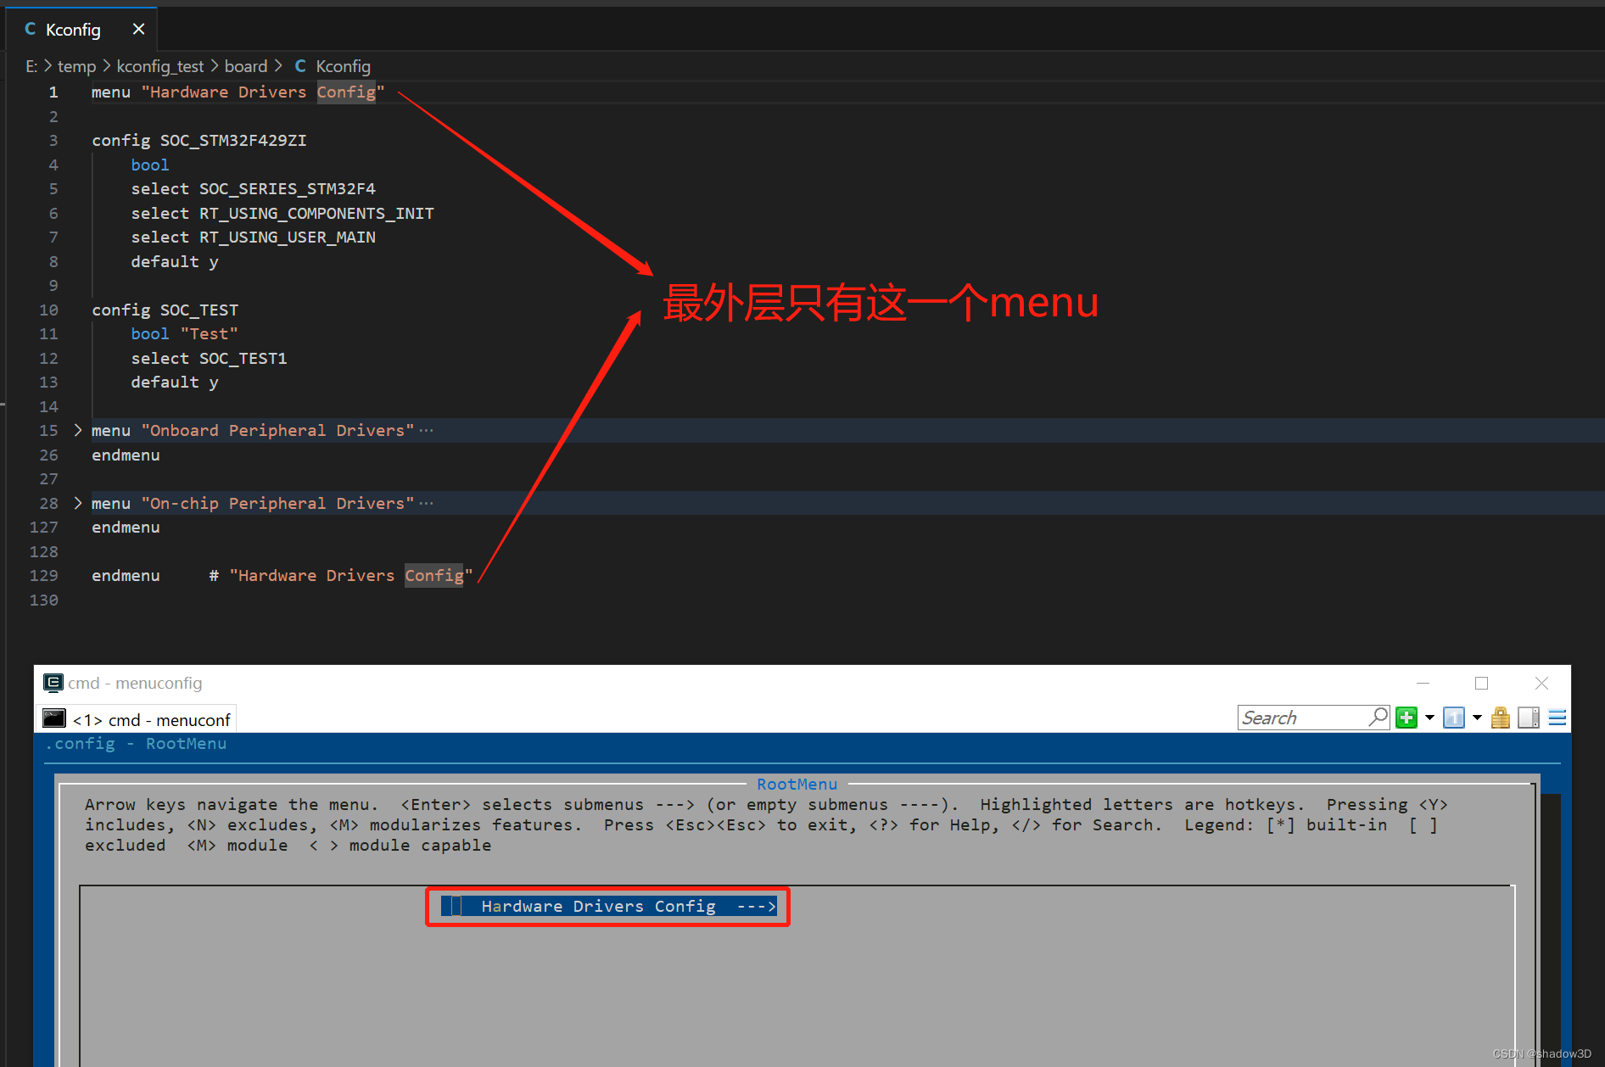The width and height of the screenshot is (1605, 1067).
Task: Open the dropdown beside the console switcher icon
Action: 1476,718
